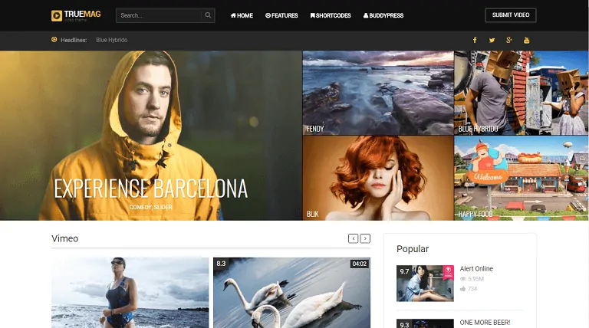Click the 734 likes thumbs-up icon
This screenshot has width=589, height=328.
[x=462, y=289]
